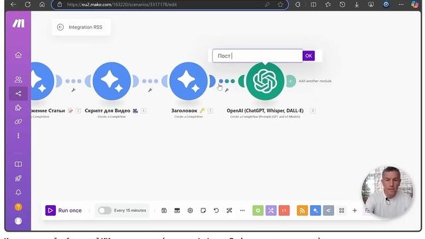Viewport: 425px width, 239px height.
Task: Click the presenter webcam video bubble
Action: click(x=387, y=192)
